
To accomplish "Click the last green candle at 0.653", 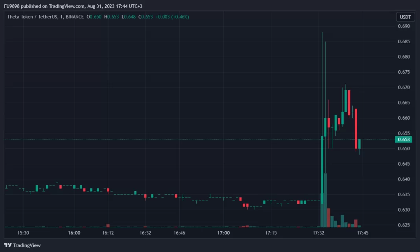I will click(359, 144).
